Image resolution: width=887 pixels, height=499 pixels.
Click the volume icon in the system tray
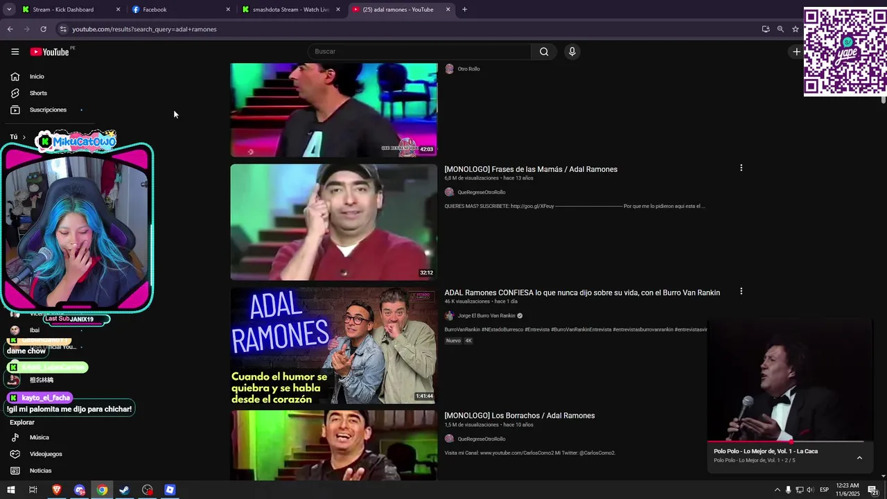coord(810,490)
